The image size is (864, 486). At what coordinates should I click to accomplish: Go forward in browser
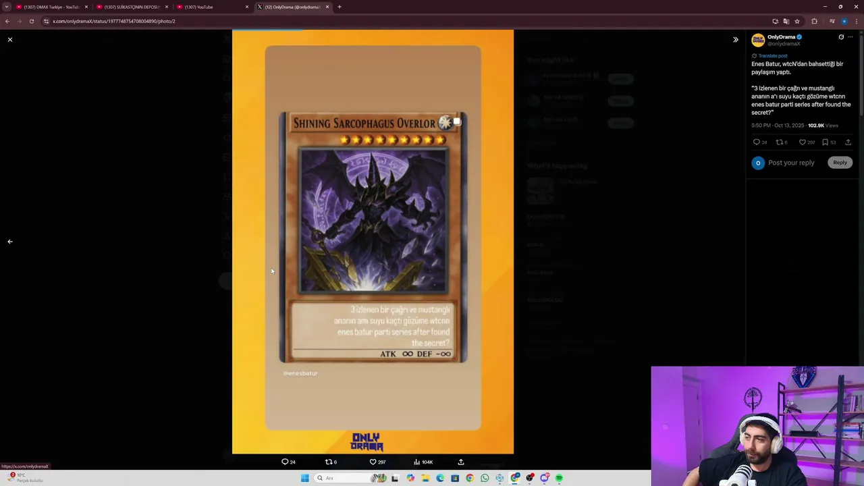click(20, 21)
